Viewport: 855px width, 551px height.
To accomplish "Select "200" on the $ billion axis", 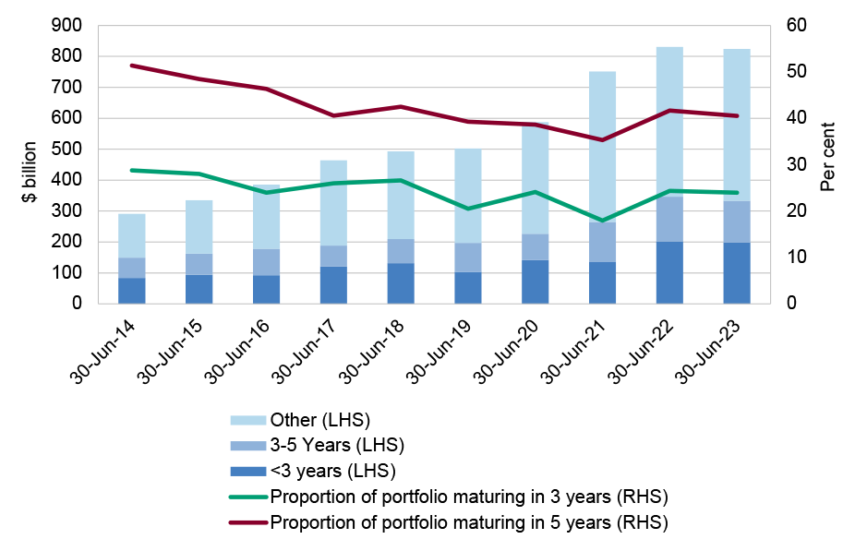I will point(66,242).
